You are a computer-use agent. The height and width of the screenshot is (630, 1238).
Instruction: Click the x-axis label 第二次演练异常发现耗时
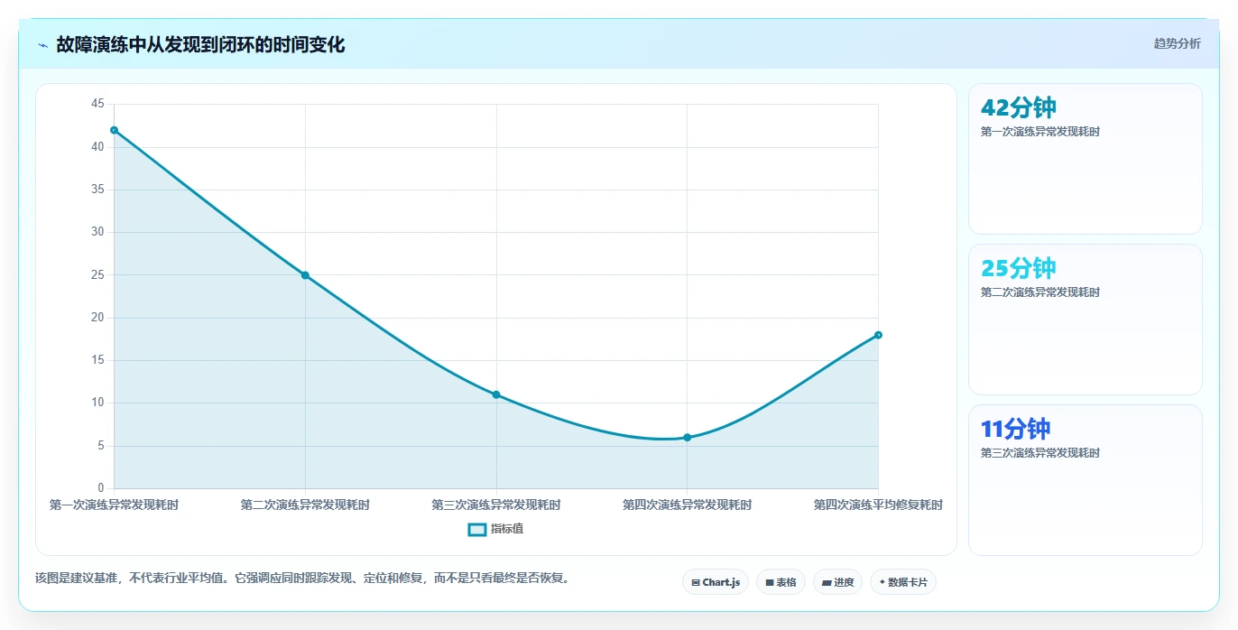click(x=305, y=505)
